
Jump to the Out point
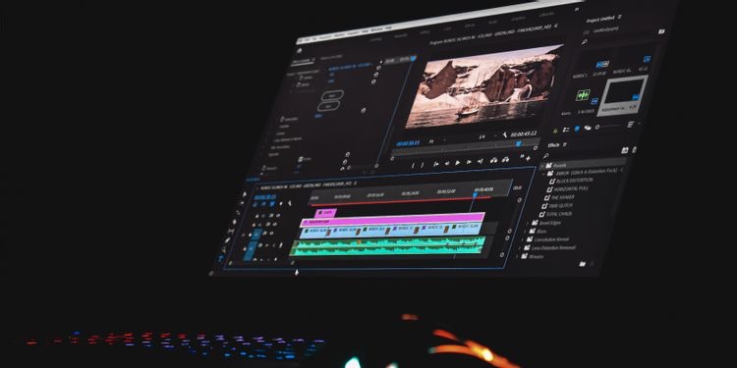[x=480, y=161]
